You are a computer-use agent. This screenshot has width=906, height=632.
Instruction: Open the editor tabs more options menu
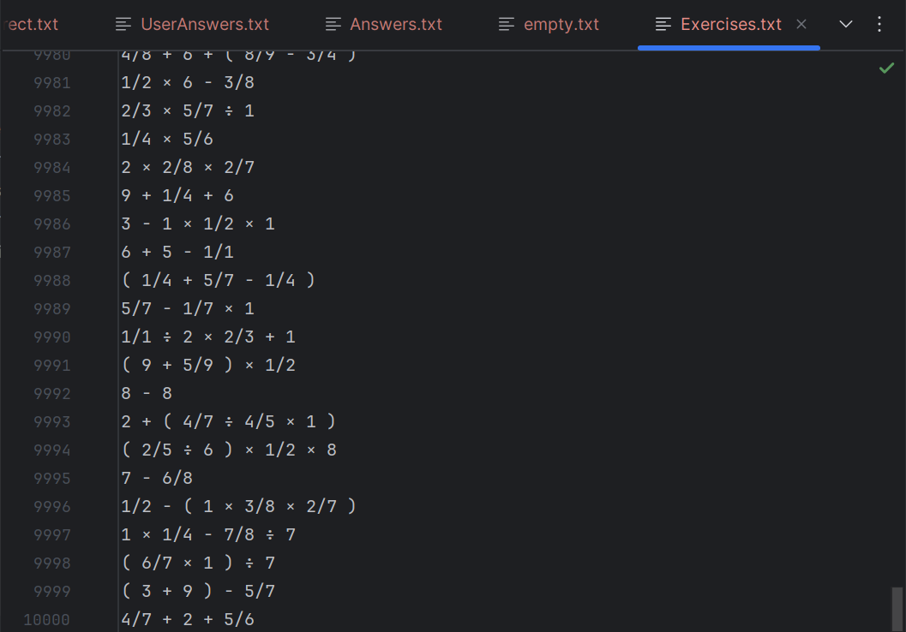click(x=879, y=24)
